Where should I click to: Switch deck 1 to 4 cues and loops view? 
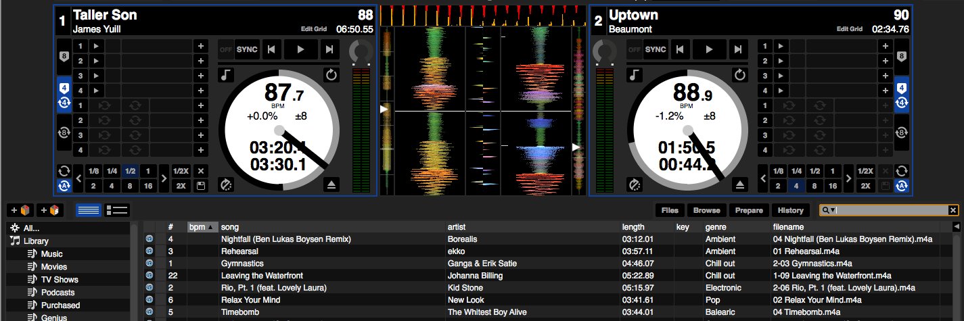click(x=64, y=95)
